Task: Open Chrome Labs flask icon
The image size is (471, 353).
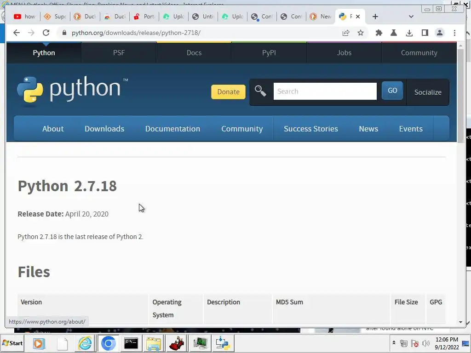Action: [394, 33]
